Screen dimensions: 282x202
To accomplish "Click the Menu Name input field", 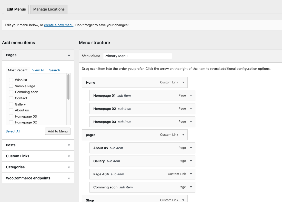I will tap(137, 56).
